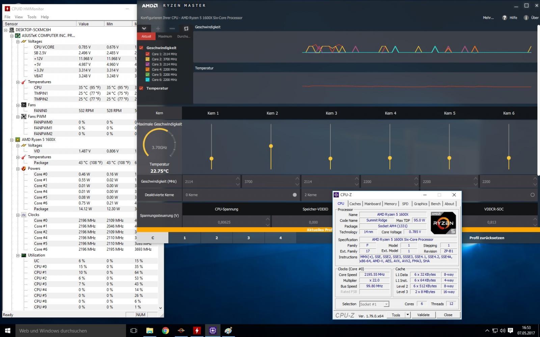The height and width of the screenshot is (337, 540).
Task: Open the CPU-Z Socket #1 selection dropdown
Action: (386, 304)
